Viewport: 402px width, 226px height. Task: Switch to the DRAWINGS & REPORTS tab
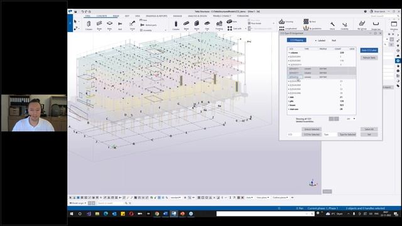click(156, 16)
